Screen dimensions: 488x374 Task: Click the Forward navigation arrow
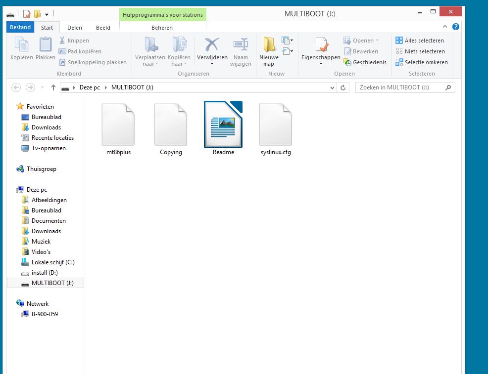tap(30, 87)
